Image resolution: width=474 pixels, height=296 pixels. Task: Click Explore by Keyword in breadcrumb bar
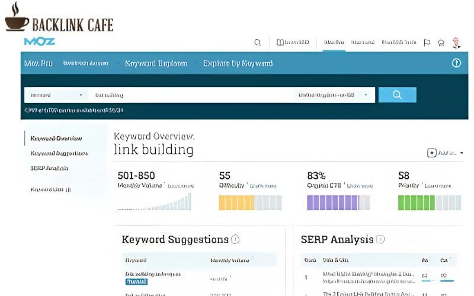click(x=238, y=63)
